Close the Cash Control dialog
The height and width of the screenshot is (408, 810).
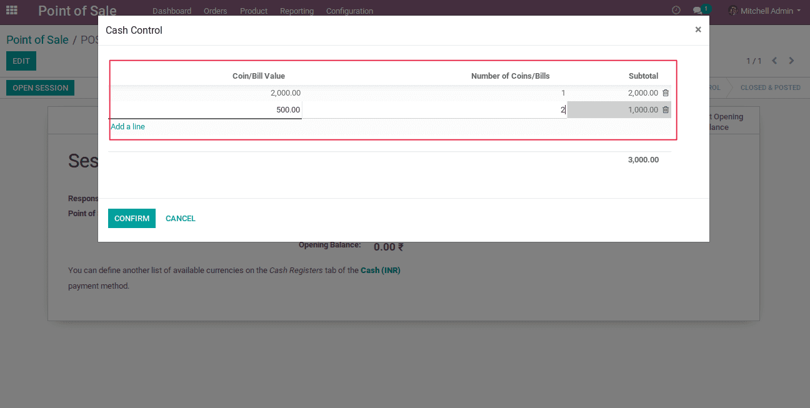click(x=698, y=30)
